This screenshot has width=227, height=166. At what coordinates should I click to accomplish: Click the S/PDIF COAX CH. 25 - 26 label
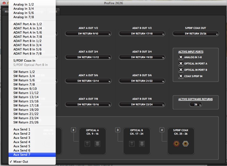[181, 132]
